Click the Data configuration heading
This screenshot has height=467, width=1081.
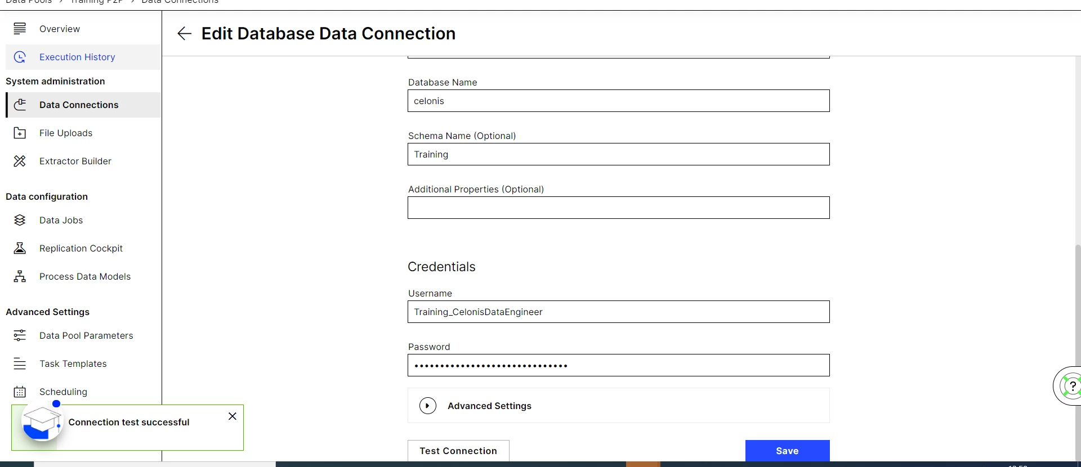click(47, 196)
